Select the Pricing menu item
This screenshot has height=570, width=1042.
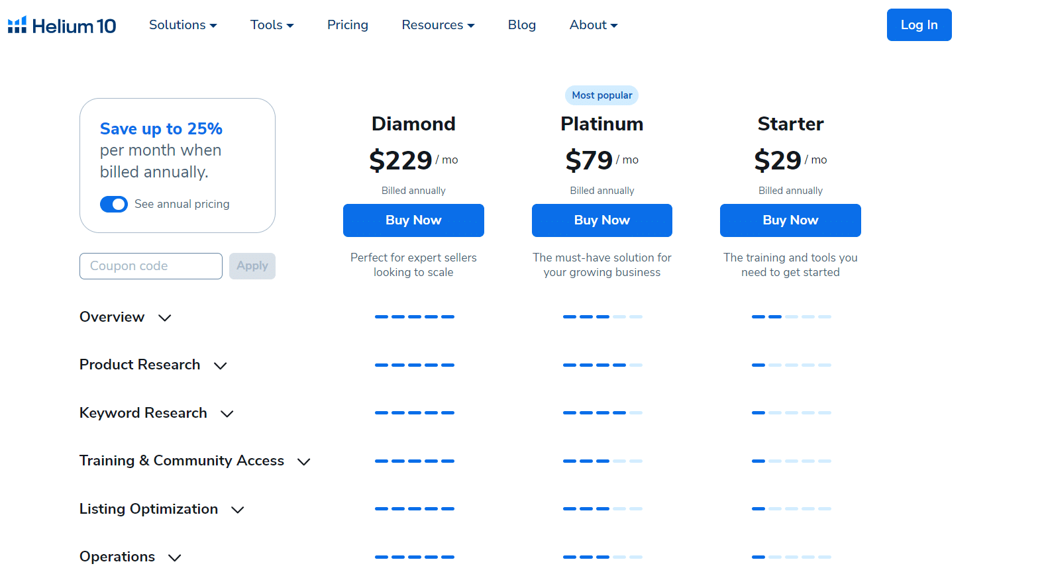tap(347, 24)
